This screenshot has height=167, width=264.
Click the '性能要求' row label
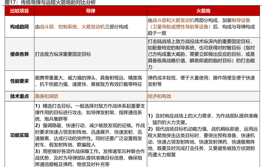click(x=20, y=81)
